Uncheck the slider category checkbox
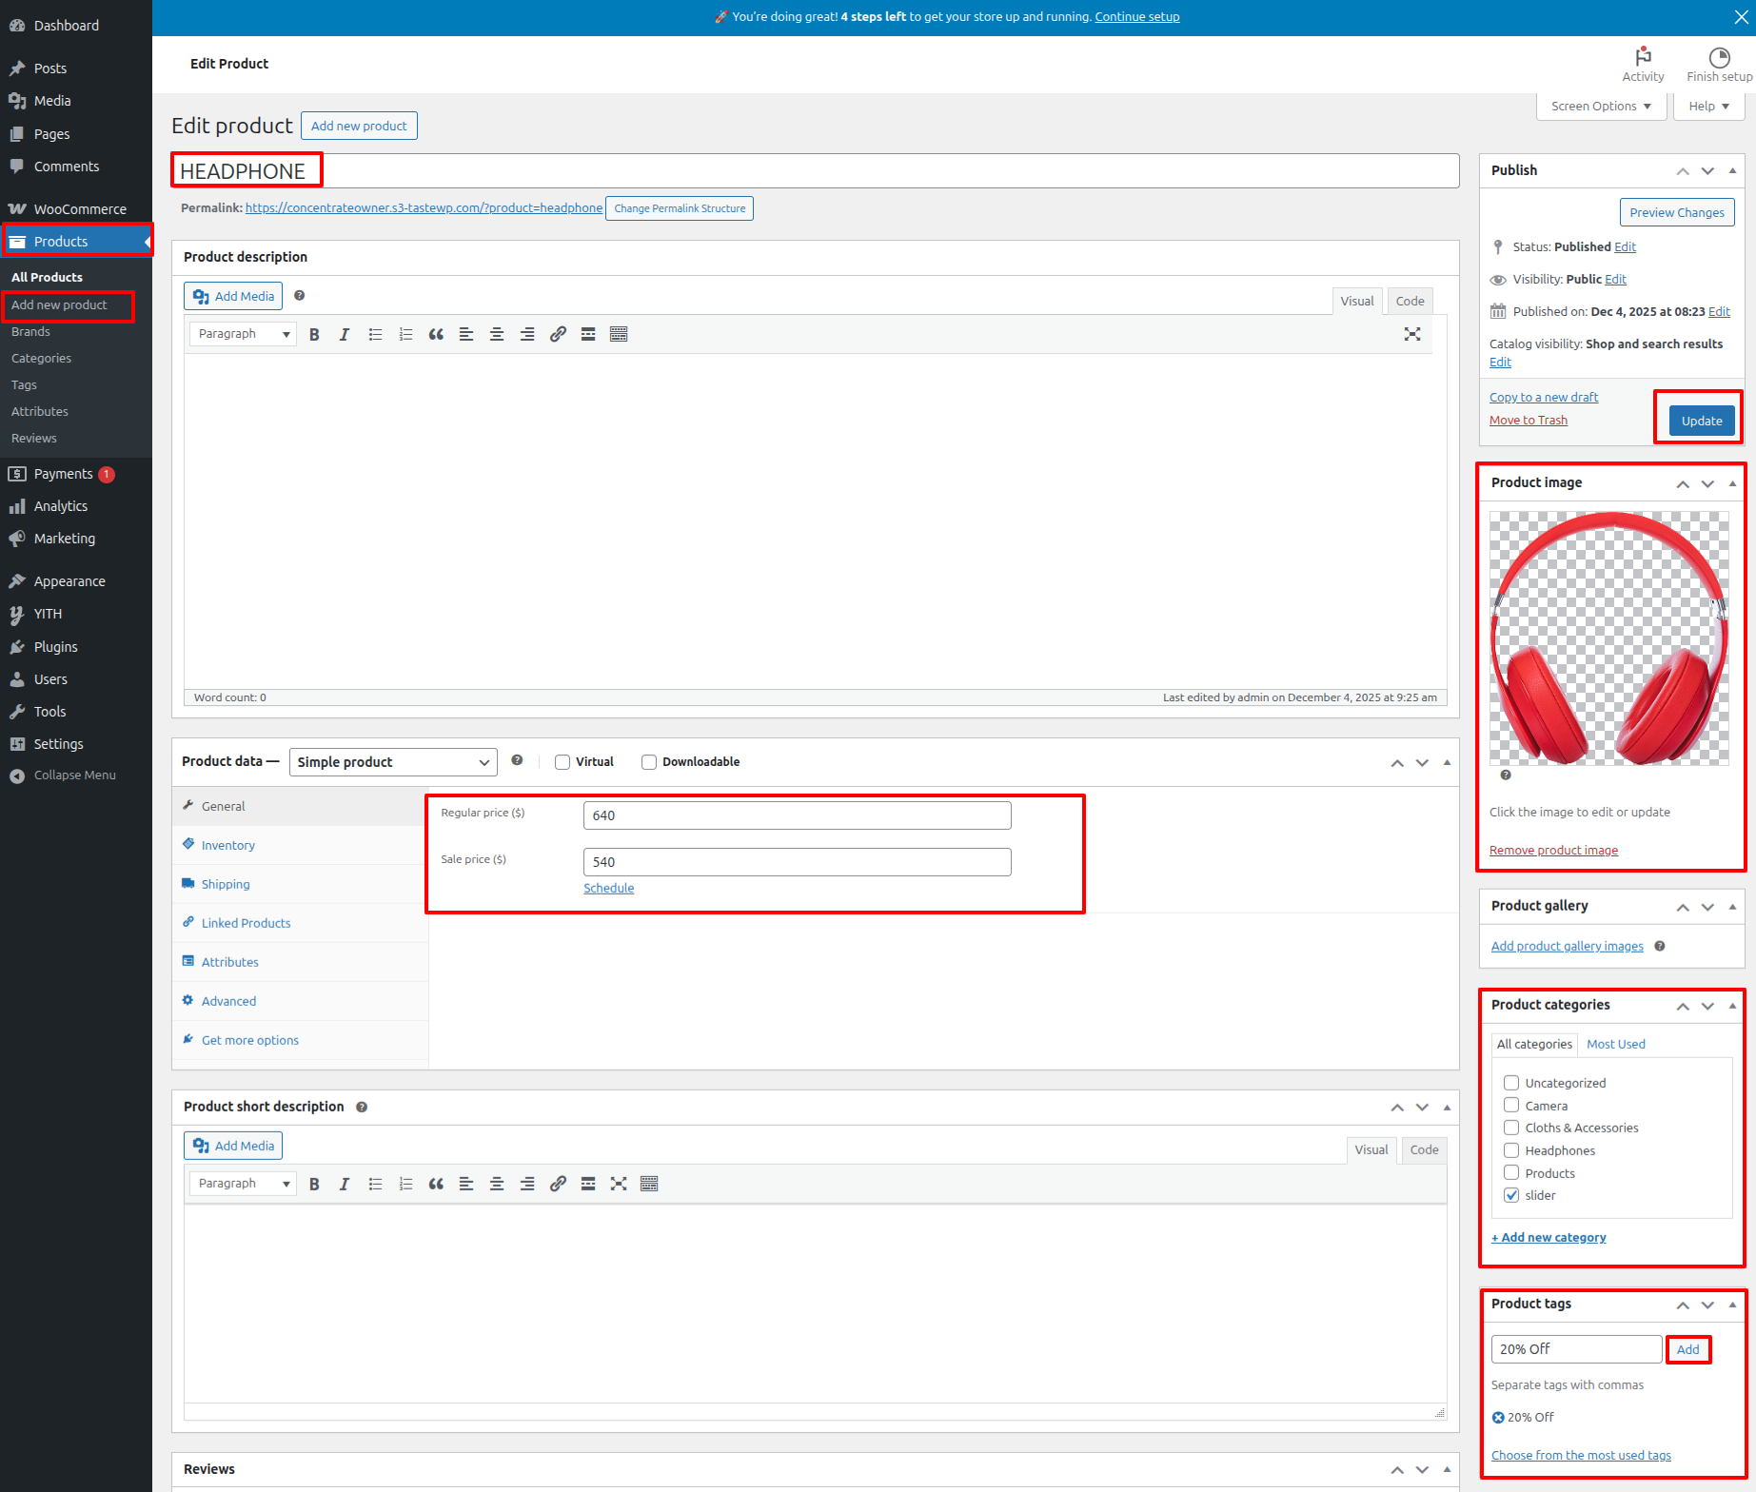The height and width of the screenshot is (1492, 1756). [1511, 1195]
